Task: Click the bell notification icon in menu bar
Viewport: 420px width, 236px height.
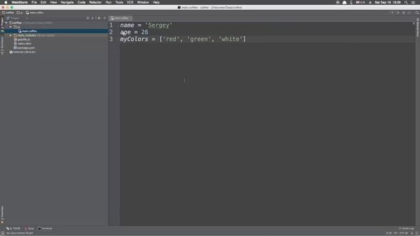Action: pos(345,3)
